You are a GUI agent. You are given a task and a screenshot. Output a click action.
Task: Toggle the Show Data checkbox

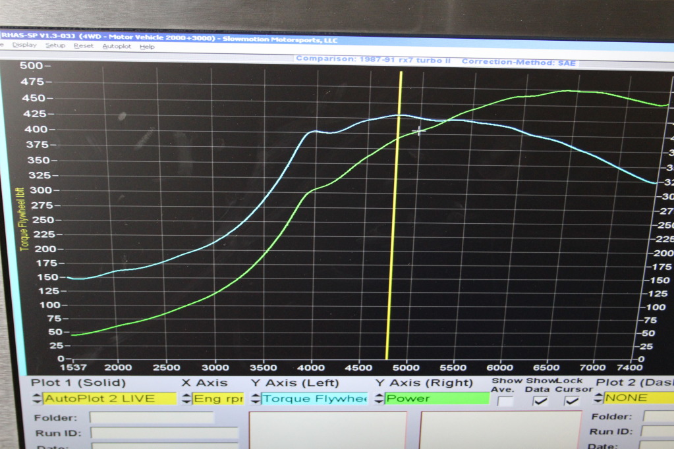[x=540, y=402]
